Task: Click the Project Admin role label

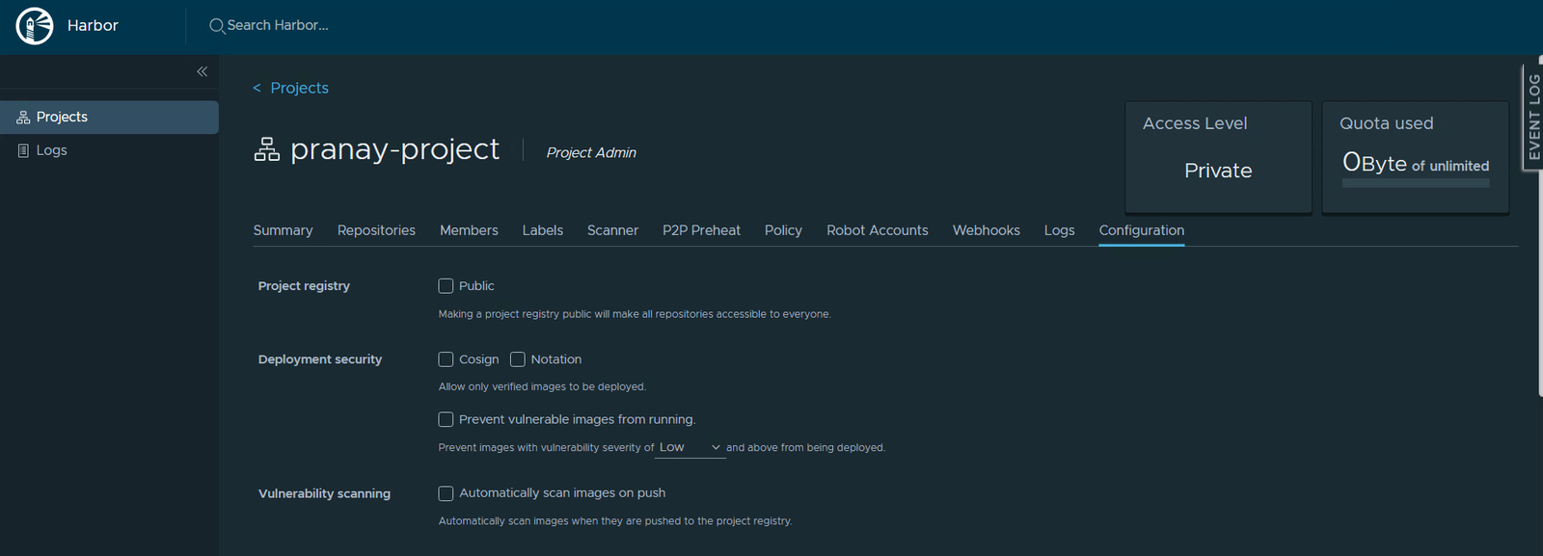Action: pyautogui.click(x=591, y=152)
